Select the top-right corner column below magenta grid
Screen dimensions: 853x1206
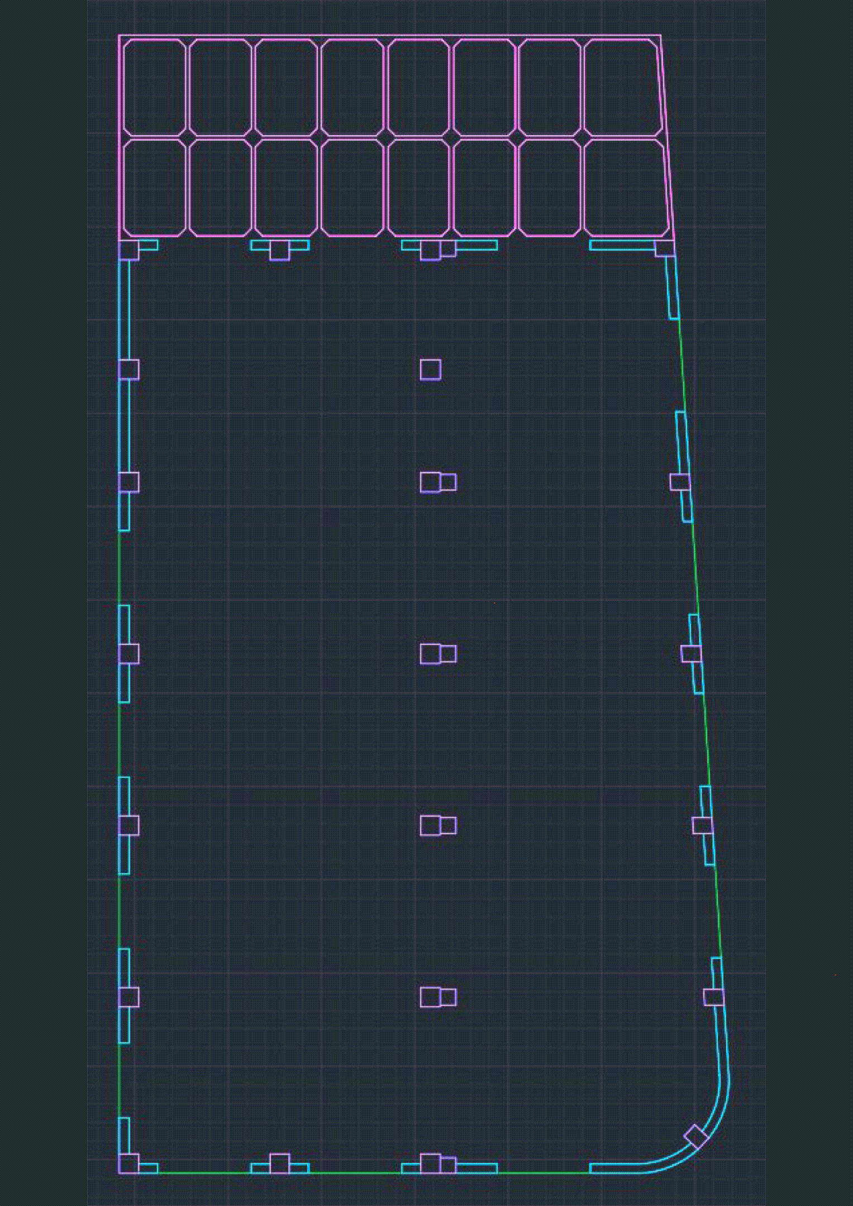point(665,249)
